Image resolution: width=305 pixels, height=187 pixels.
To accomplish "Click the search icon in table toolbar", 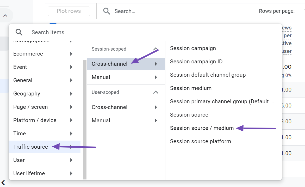I will (x=107, y=11).
